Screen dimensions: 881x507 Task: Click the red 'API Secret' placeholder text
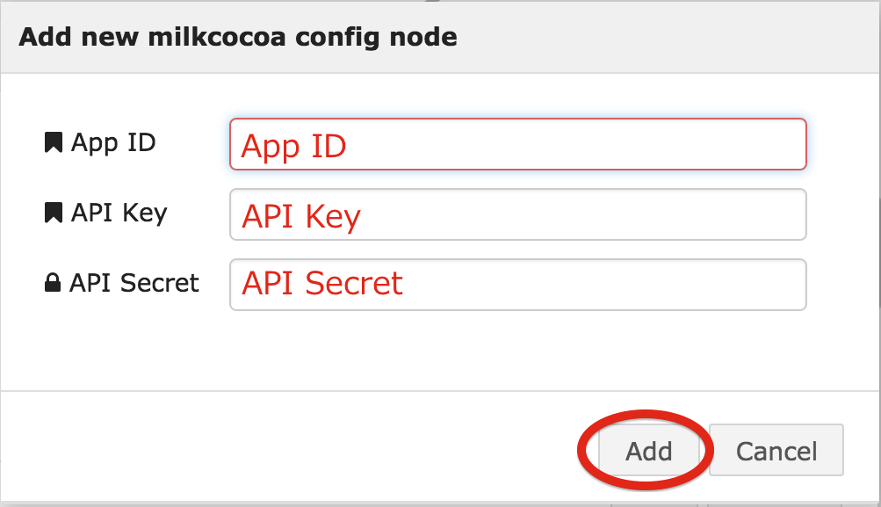coord(322,283)
